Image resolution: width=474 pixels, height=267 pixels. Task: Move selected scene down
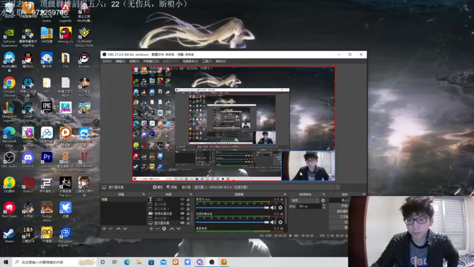point(125,228)
